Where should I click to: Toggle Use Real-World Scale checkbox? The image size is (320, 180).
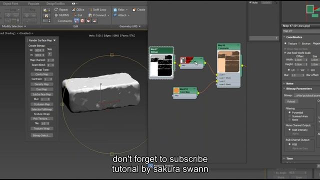point(285,53)
